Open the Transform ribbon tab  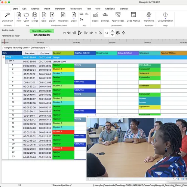60,9
